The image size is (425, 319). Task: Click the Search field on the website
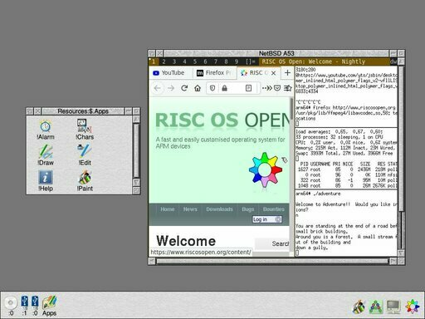click(272, 243)
